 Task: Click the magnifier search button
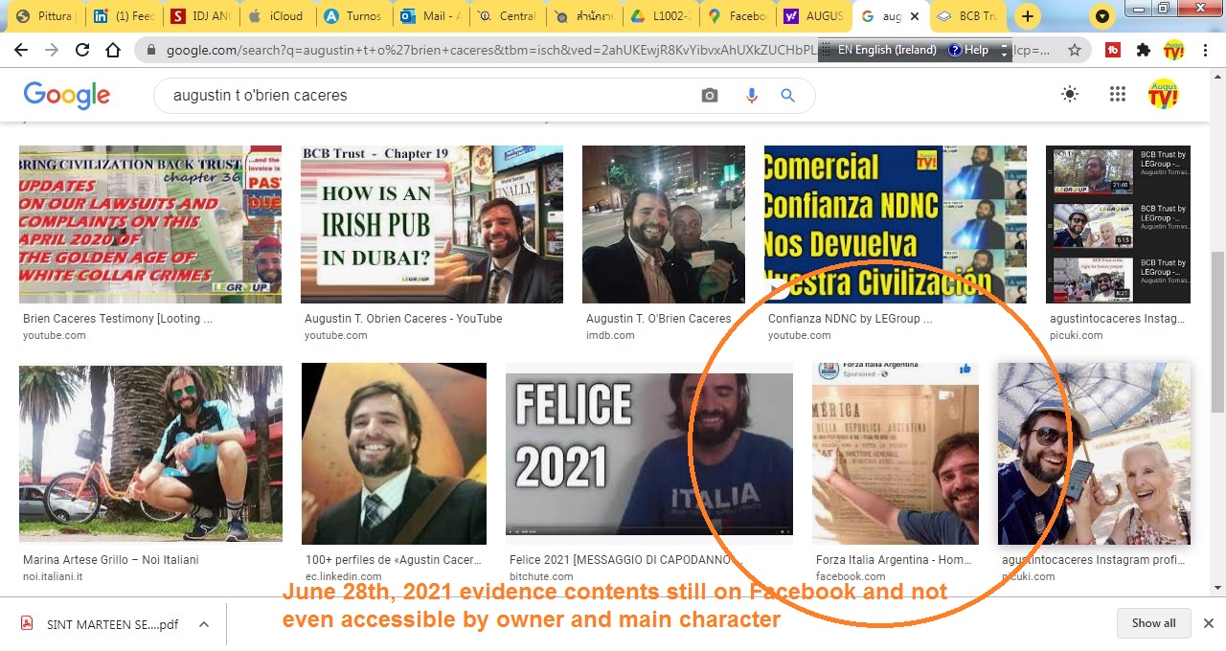coord(788,96)
